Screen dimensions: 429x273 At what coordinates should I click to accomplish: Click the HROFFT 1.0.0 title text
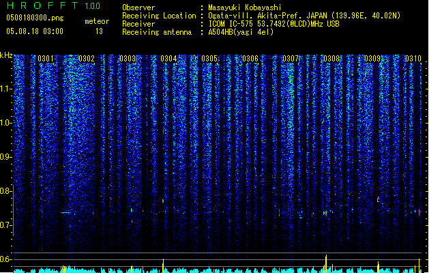54,5
